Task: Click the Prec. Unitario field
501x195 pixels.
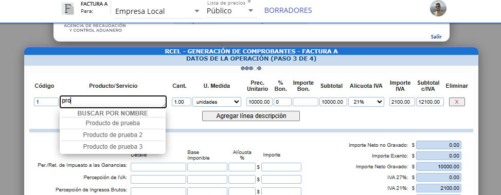Action: click(259, 102)
